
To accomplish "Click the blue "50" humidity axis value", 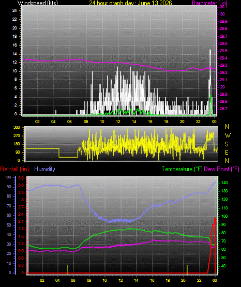I will [x=9, y=225].
